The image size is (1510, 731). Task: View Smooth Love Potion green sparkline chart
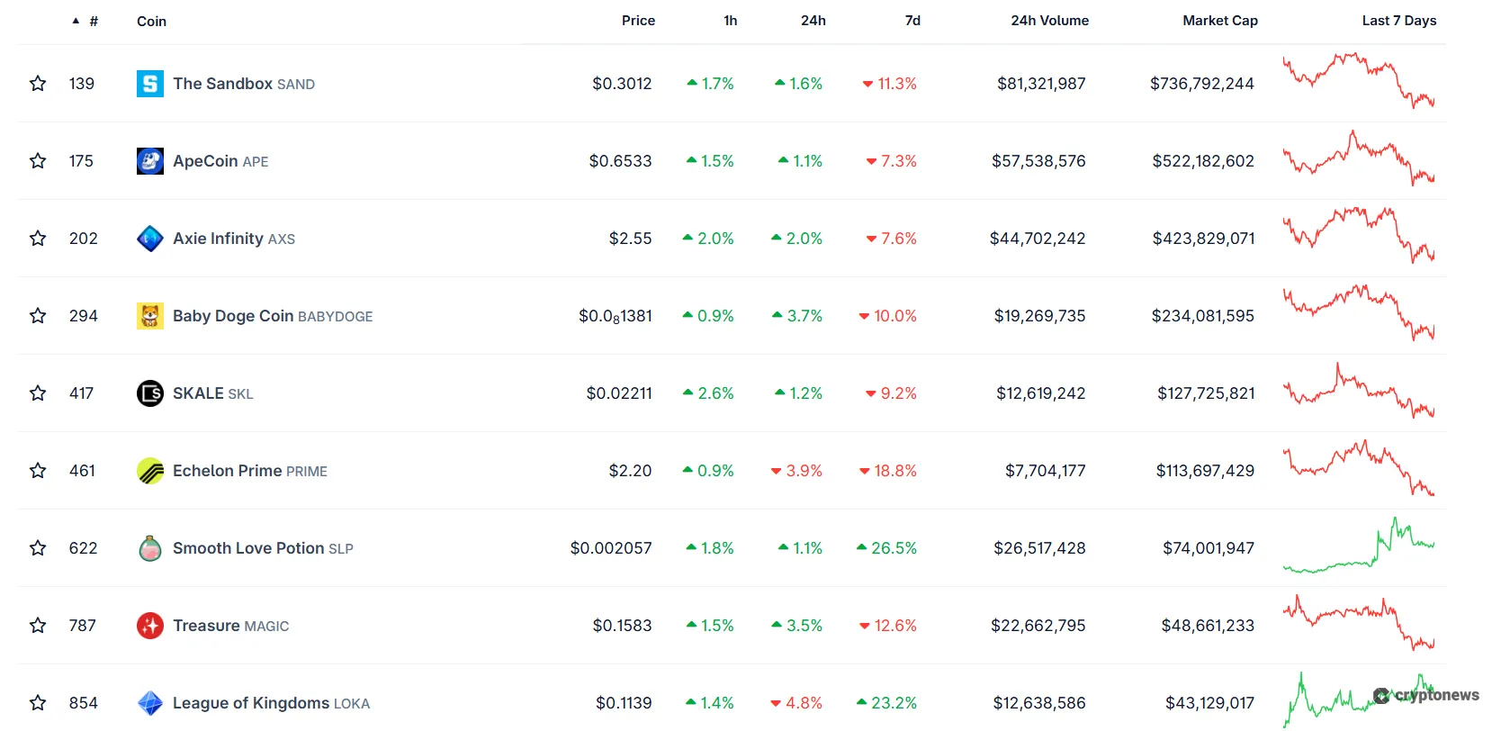[x=1359, y=546]
